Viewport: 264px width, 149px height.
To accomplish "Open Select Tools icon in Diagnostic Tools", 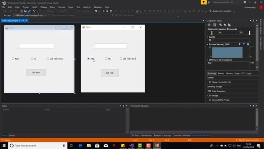I will 209,25.
